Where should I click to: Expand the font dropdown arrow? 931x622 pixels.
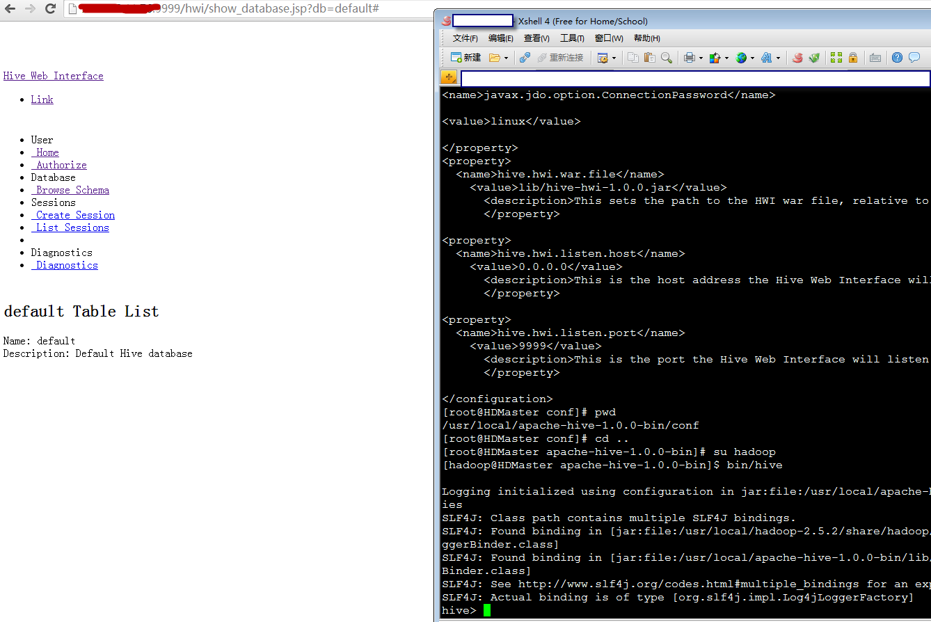point(778,58)
